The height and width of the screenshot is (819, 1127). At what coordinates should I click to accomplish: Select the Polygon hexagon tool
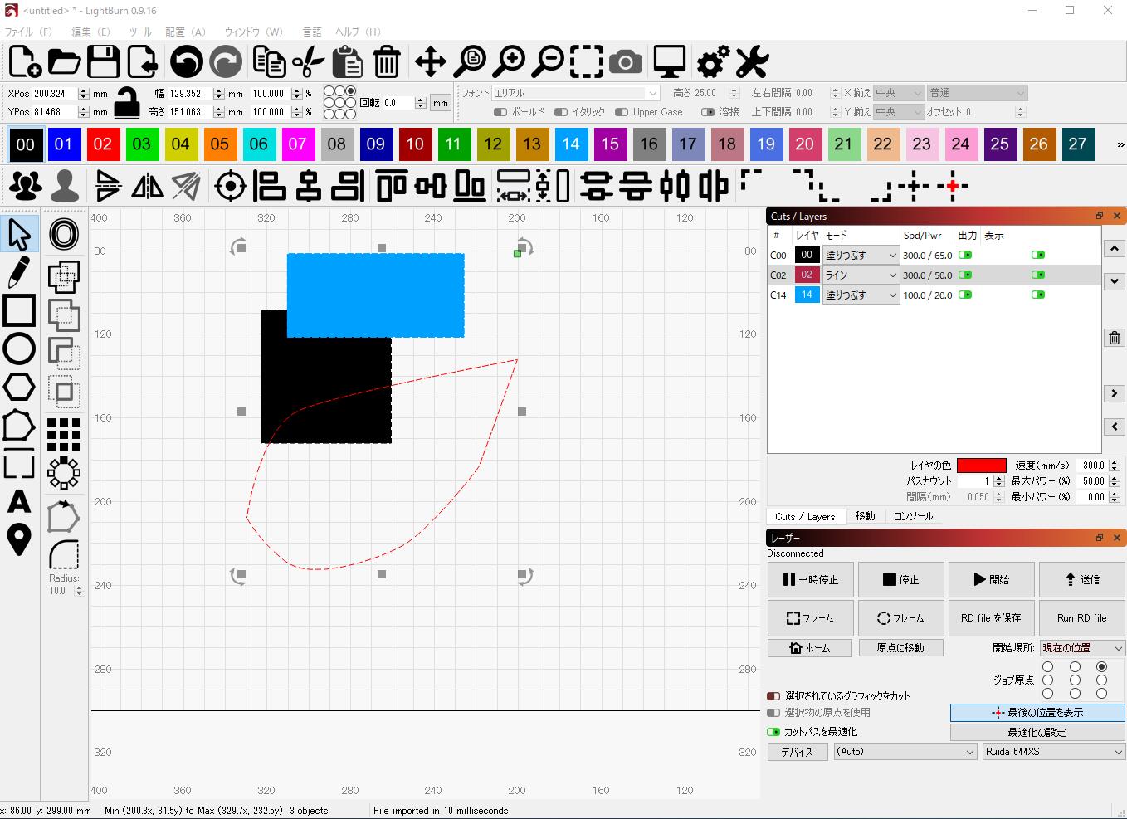19,387
